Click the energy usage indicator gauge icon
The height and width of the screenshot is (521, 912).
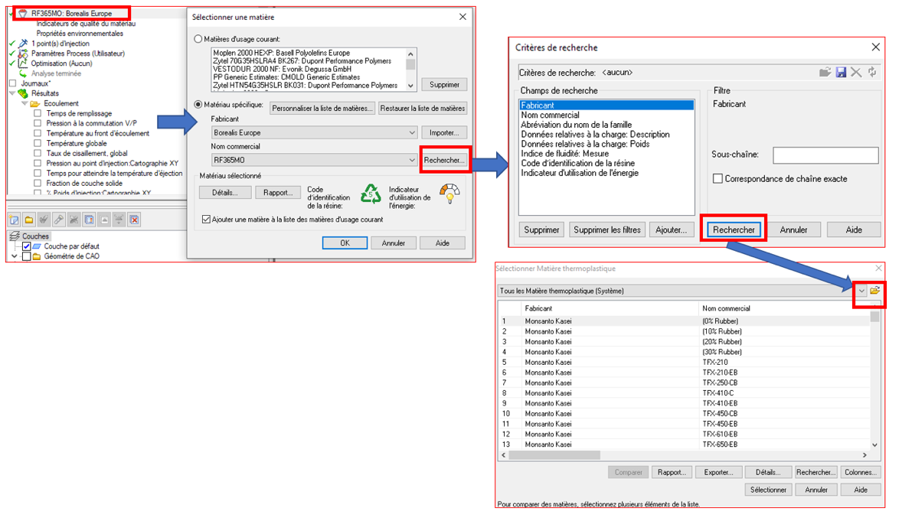click(449, 193)
